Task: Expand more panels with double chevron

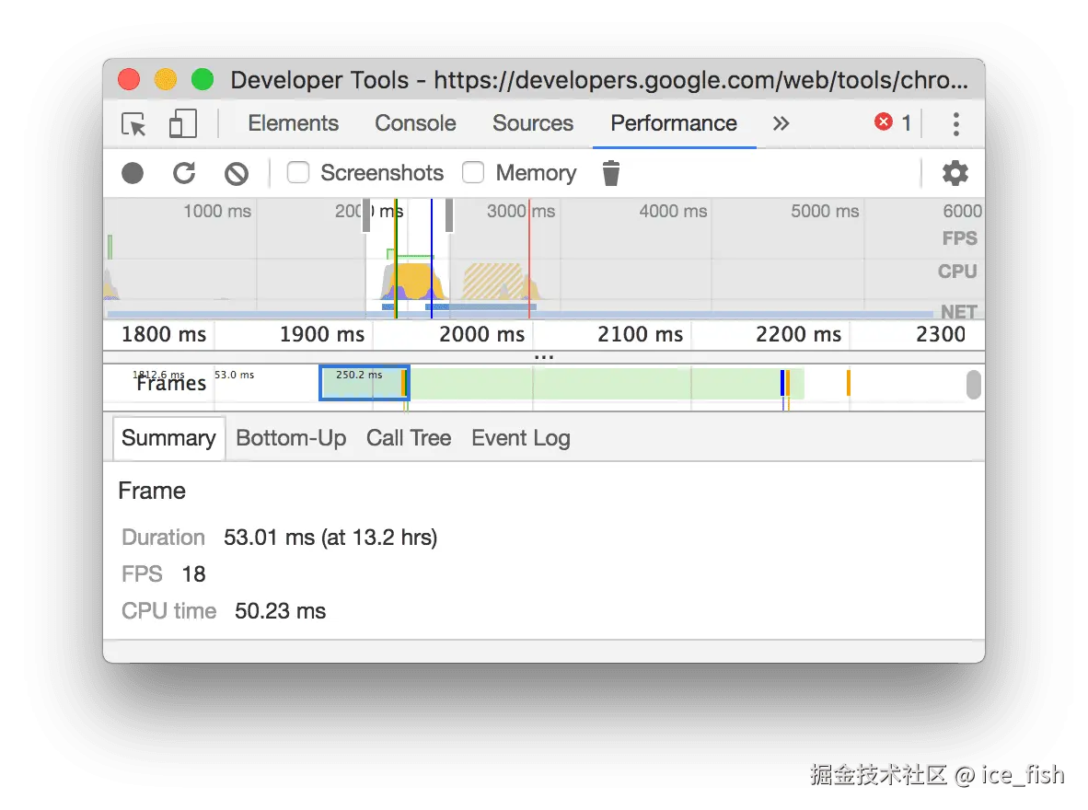Action: point(781,124)
